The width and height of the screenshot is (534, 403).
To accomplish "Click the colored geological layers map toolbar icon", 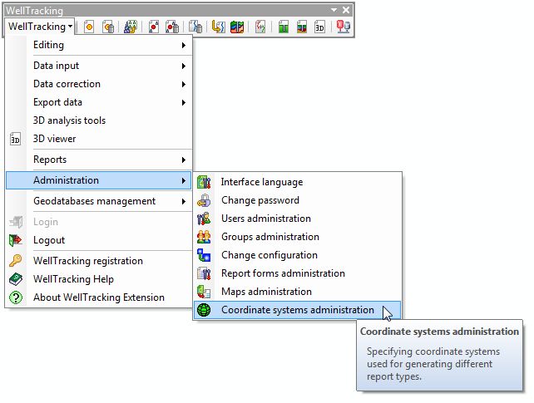I will [x=237, y=27].
